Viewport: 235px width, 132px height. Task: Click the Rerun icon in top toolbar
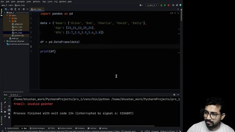click(161, 5)
